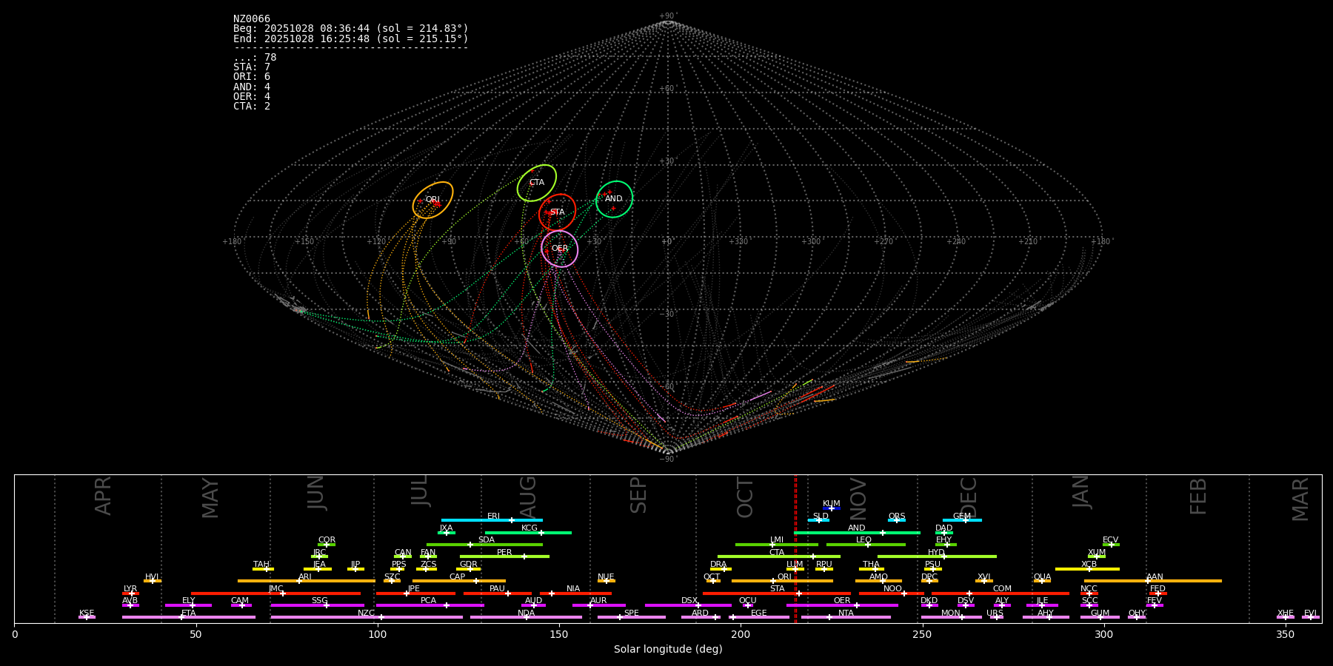
Task: Select the green AND radiant ellipse on map
Action: [614, 199]
